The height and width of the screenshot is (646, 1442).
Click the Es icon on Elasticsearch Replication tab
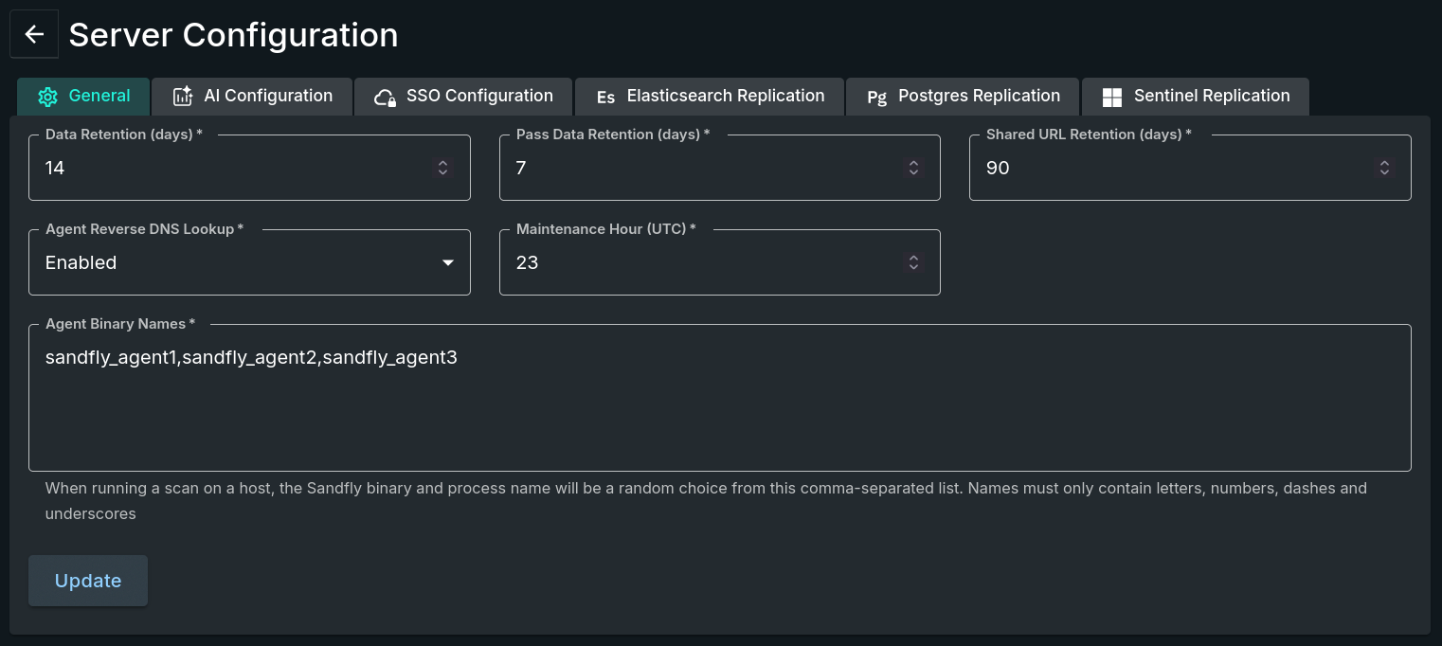click(605, 96)
